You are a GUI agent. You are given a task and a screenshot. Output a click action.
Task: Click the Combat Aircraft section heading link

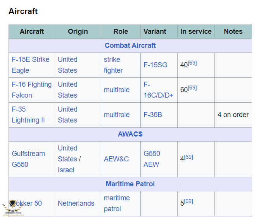(130, 45)
